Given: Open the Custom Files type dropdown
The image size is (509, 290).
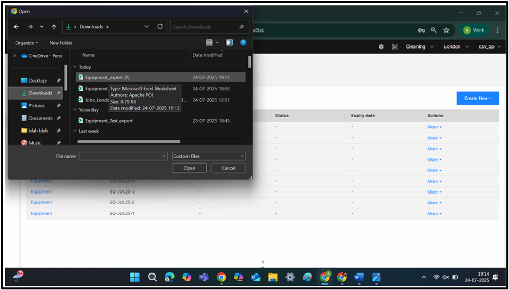Looking at the screenshot, I should [x=209, y=156].
